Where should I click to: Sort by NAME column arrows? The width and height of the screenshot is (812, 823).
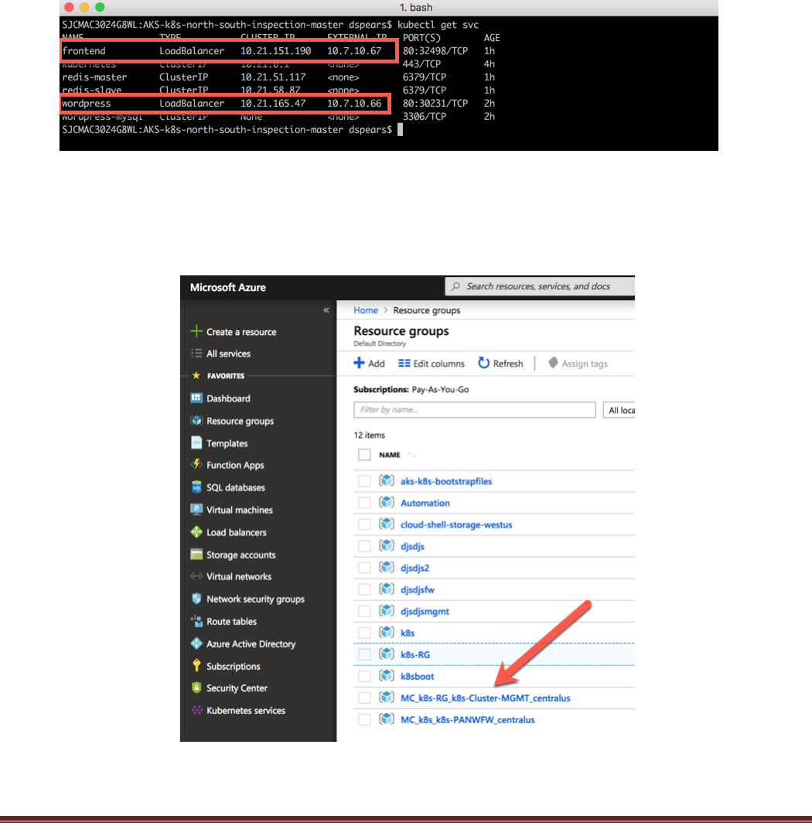[x=411, y=455]
